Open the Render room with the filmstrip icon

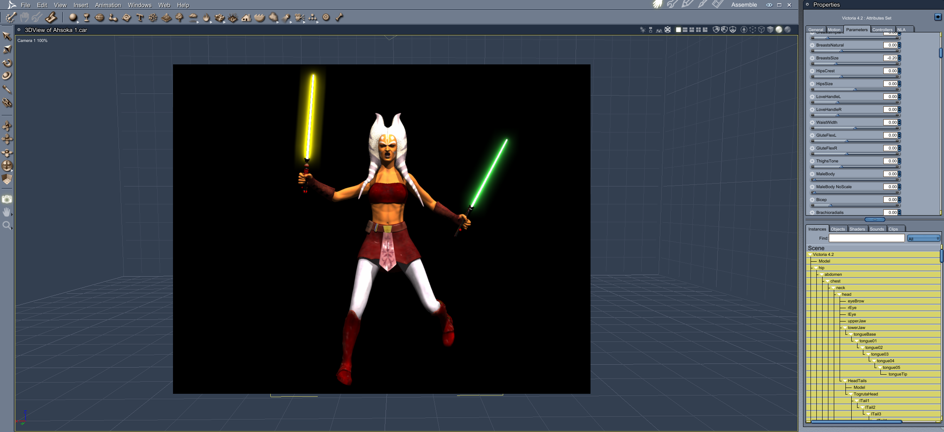[x=717, y=5]
